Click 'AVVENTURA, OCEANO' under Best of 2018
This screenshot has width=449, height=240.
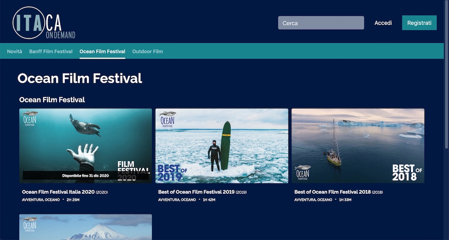pyautogui.click(x=313, y=200)
